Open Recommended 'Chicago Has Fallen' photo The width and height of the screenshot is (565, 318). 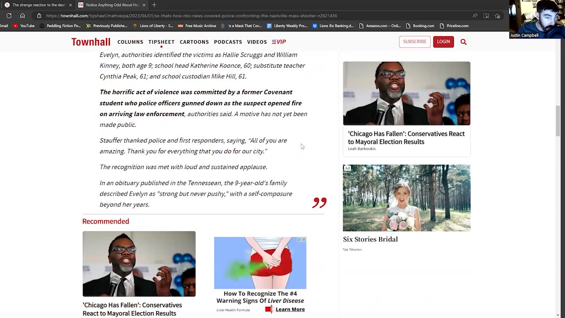pyautogui.click(x=139, y=264)
